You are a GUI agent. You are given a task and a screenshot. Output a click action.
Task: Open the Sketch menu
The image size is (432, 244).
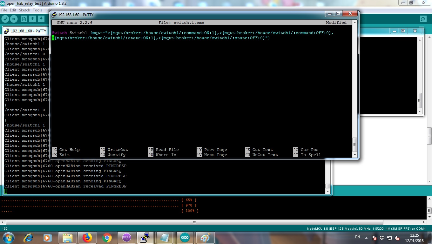pos(24,10)
